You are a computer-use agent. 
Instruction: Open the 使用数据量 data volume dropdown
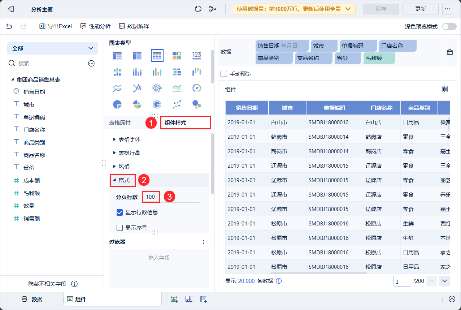point(294,9)
